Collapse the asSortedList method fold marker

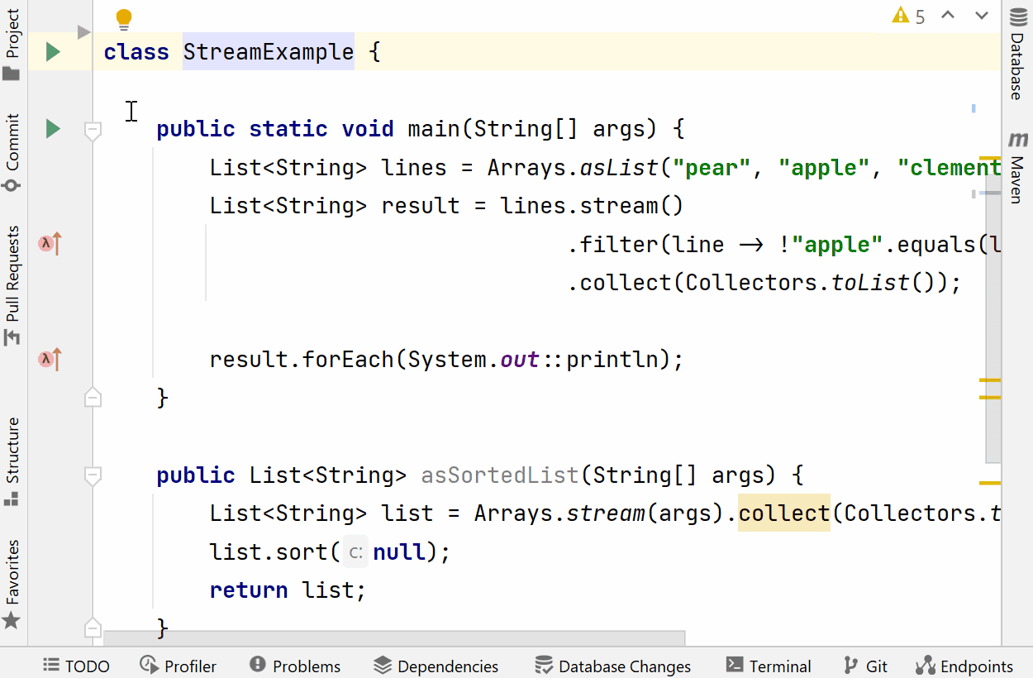[x=93, y=476]
